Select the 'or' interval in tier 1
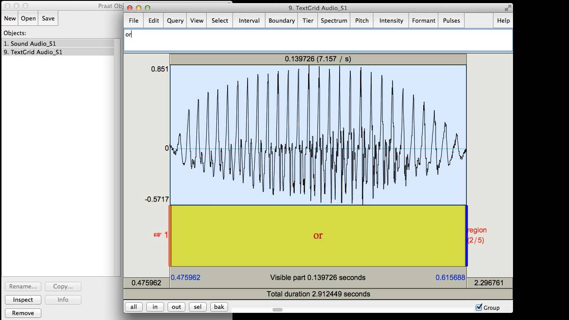569x320 pixels. pyautogui.click(x=318, y=236)
